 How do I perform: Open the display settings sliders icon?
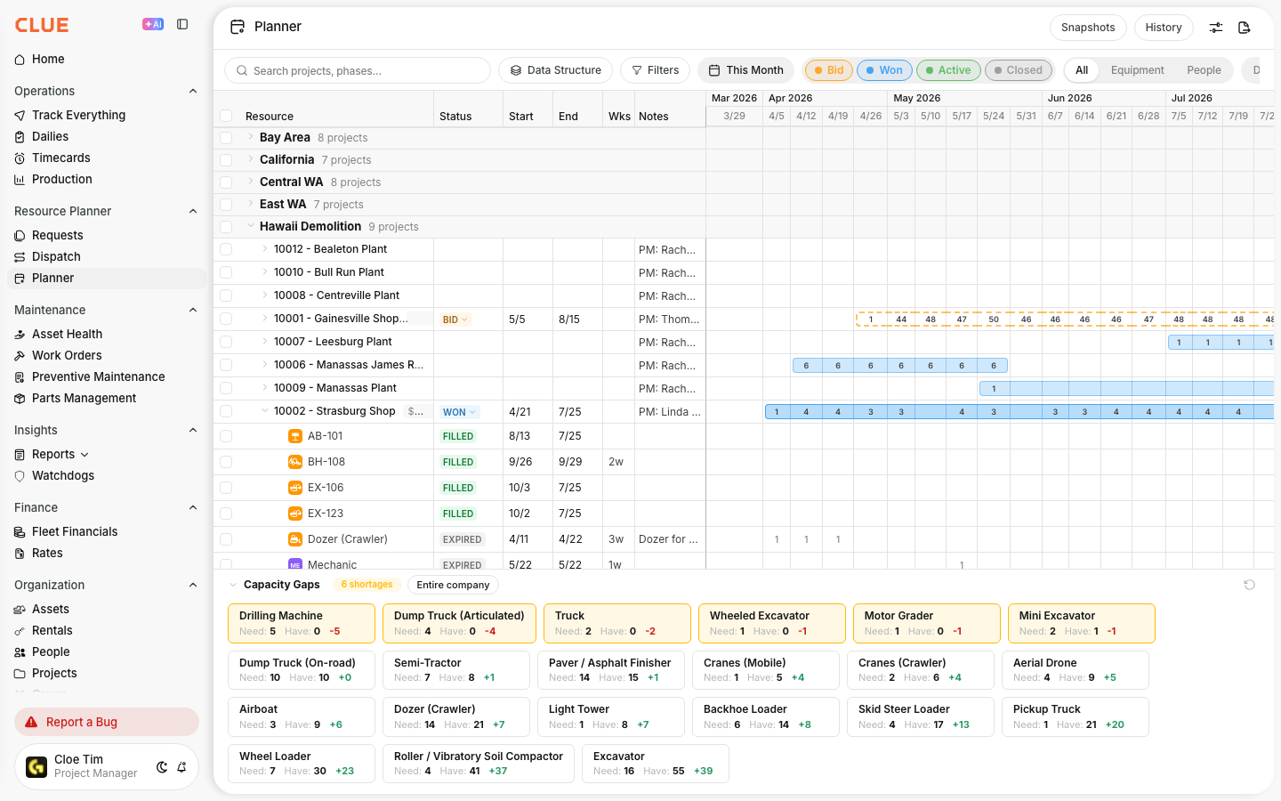(1216, 28)
